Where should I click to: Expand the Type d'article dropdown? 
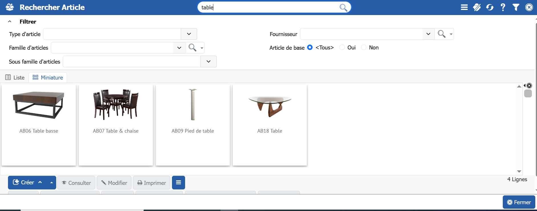point(189,34)
